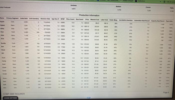Click the Portal Colegial bookmark favicon
This screenshot has width=175, height=100.
tap(121, 1)
